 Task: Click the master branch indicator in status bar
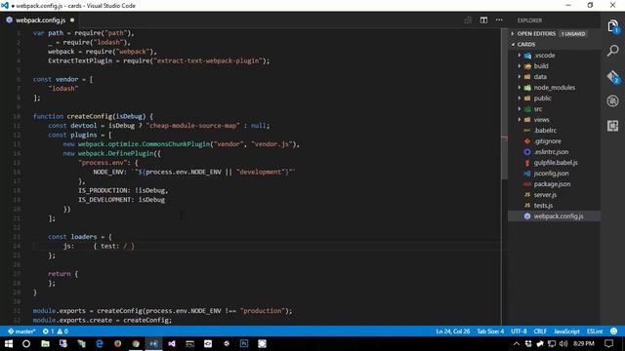coord(21,331)
